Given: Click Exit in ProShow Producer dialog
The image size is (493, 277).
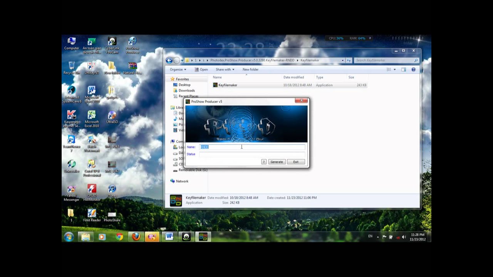Looking at the screenshot, I should 296,162.
